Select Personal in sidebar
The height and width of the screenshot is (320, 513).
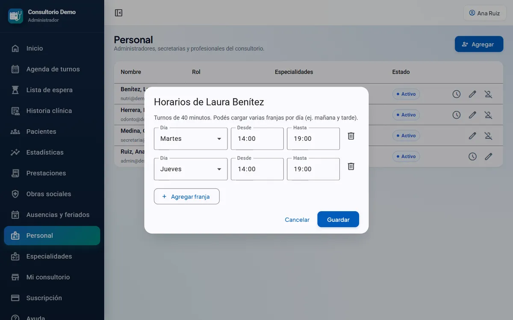(52, 236)
